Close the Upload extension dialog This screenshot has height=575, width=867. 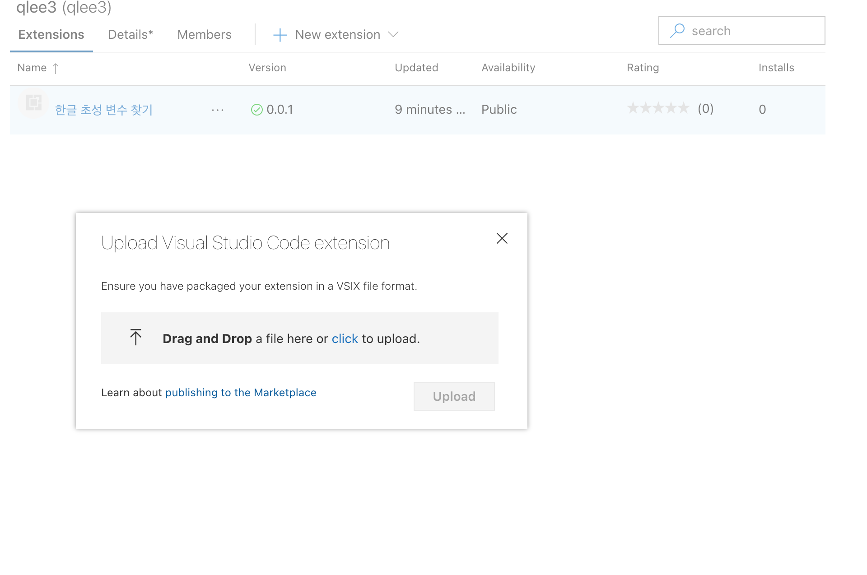click(x=502, y=238)
